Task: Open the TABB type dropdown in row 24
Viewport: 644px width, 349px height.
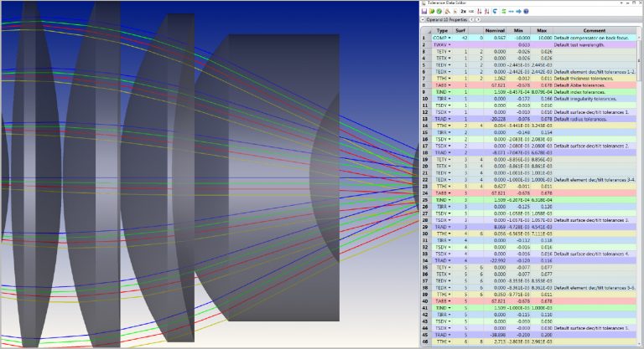Action: [449, 193]
